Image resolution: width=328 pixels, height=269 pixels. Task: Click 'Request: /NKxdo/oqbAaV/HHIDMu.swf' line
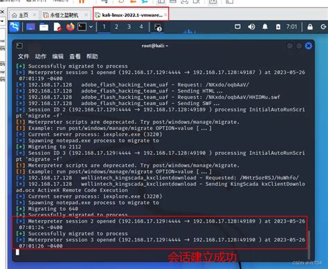coord(148,97)
